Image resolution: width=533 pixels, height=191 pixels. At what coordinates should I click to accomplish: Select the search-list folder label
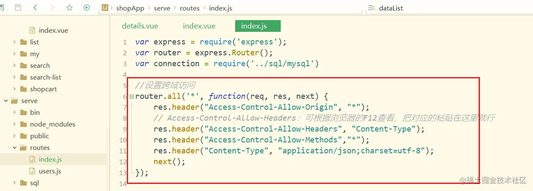(x=46, y=77)
